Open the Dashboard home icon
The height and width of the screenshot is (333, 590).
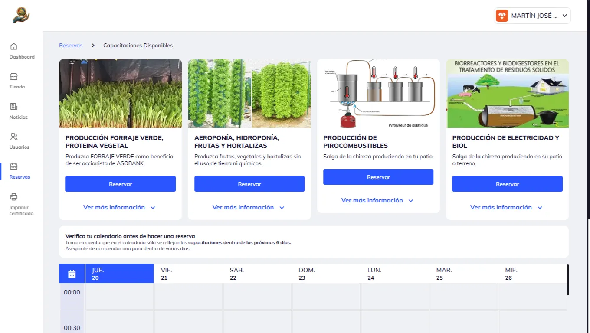14,46
